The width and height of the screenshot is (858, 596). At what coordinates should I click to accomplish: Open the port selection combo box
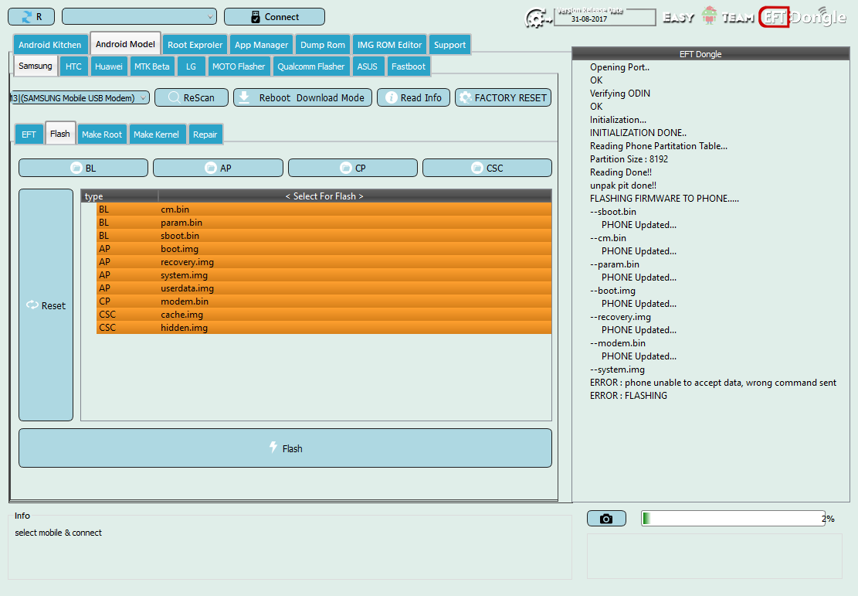pos(140,17)
